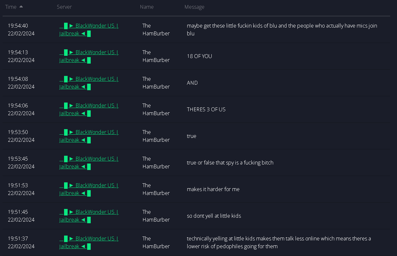Click the name The HamBurber at 19:54:13
This screenshot has height=256, width=397.
click(x=156, y=56)
